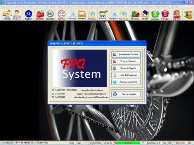Image resolution: width=194 pixels, height=145 pixels.
Task: Click the phone number 51 3447-6881
Action: [x=59, y=94]
